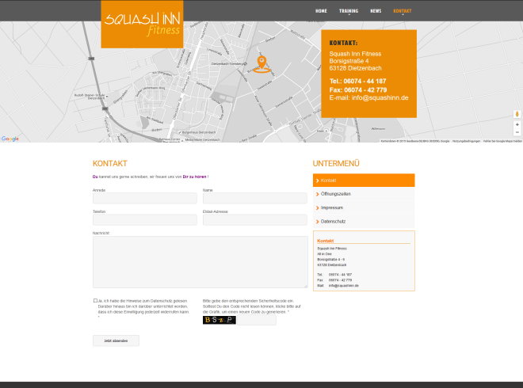
Task: Open Street View pegman on map
Action: [x=517, y=114]
